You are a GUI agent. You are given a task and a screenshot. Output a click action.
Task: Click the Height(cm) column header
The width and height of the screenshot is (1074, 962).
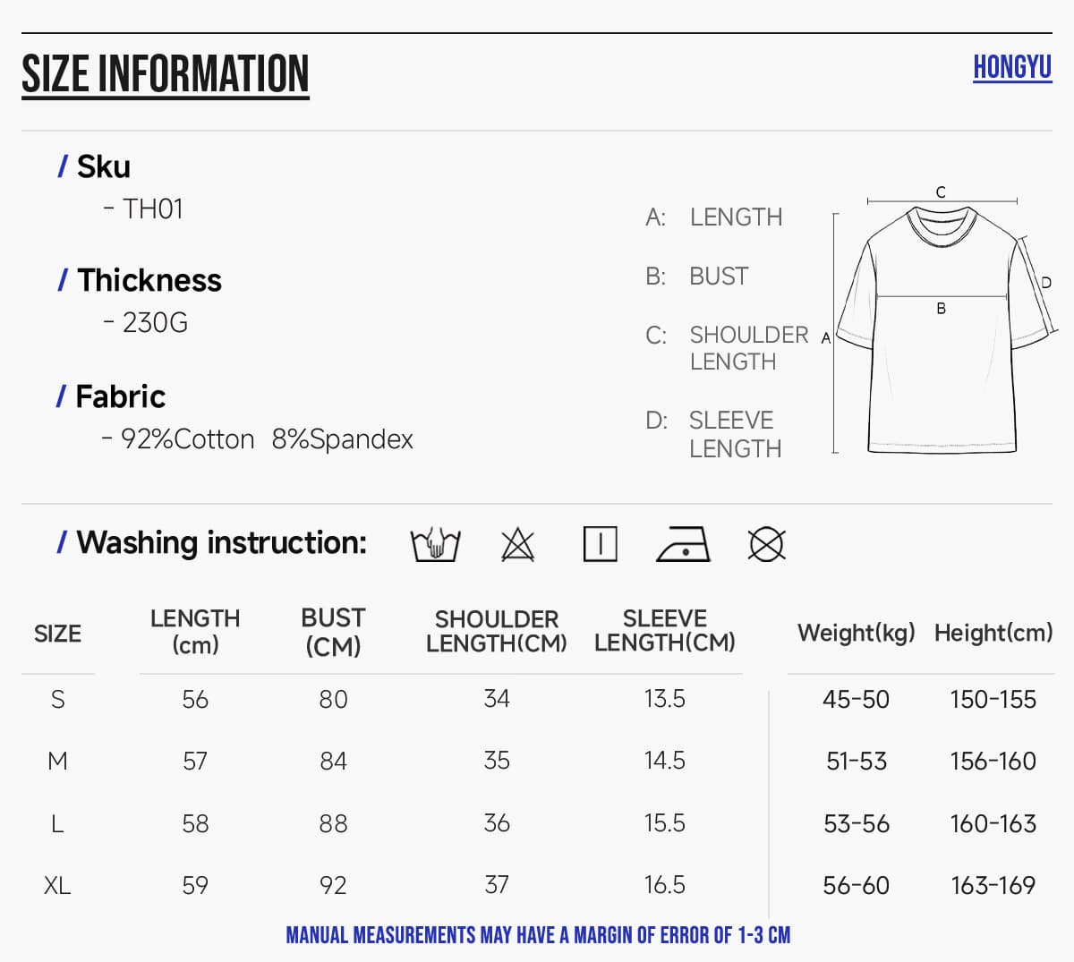(993, 633)
